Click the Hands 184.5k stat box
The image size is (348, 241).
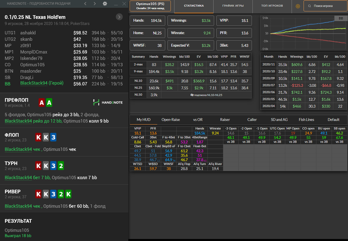(147, 21)
